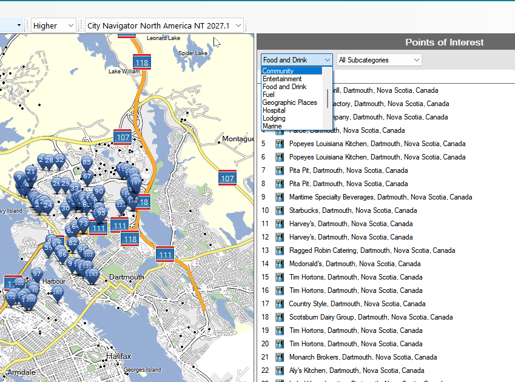Click restaurant icon for result 19 Tim Hortons
The image size is (515, 382).
pos(280,330)
